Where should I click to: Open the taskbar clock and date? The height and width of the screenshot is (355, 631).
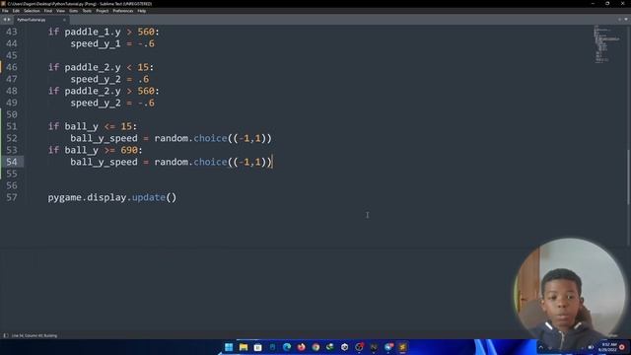[607, 347]
